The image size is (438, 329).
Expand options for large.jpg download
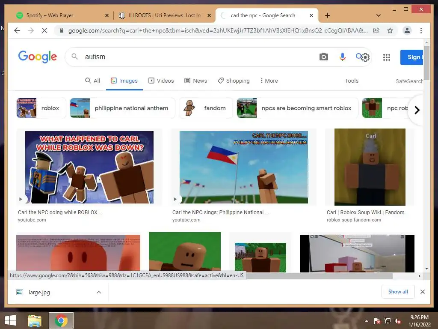click(x=99, y=292)
